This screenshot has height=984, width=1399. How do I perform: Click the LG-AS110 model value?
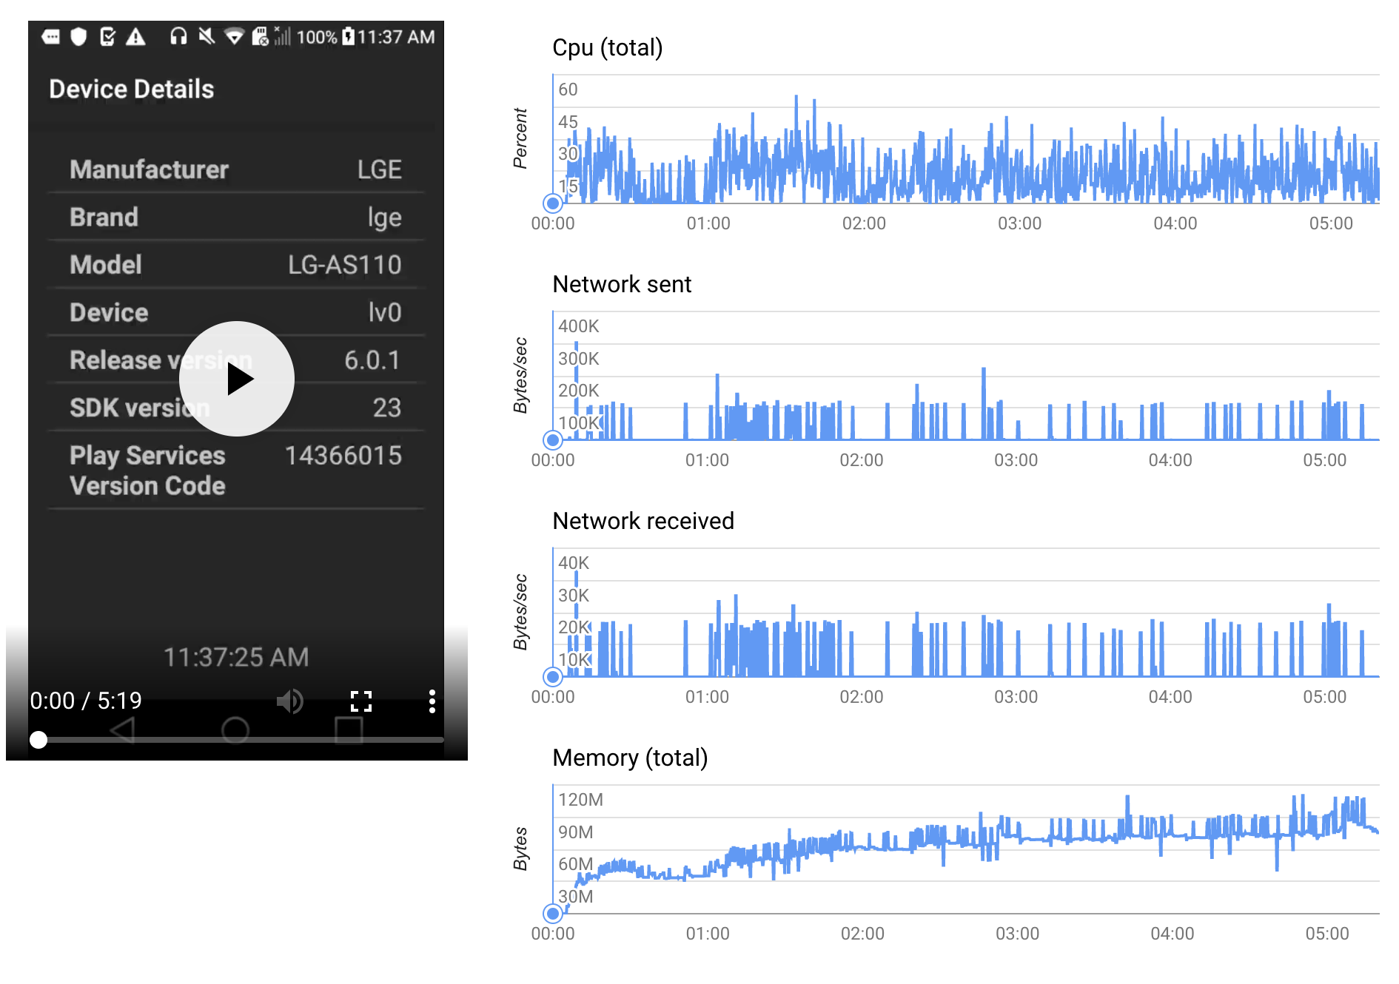point(344,265)
